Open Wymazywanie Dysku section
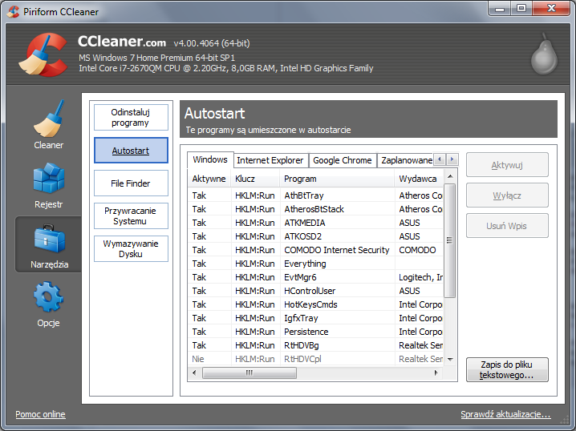This screenshot has height=431, width=576. pyautogui.click(x=131, y=248)
